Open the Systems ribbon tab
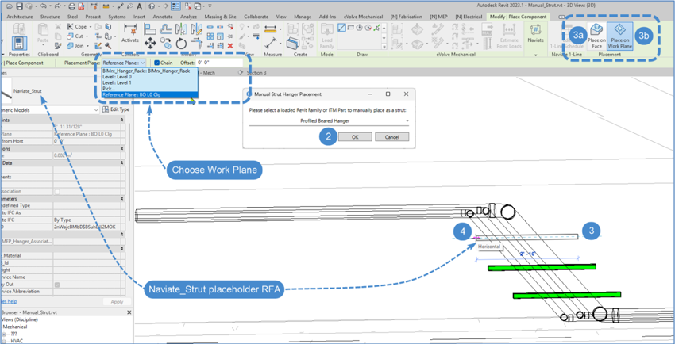 (117, 17)
